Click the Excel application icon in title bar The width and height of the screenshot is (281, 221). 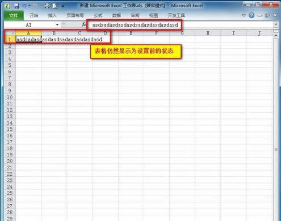coord(7,6)
